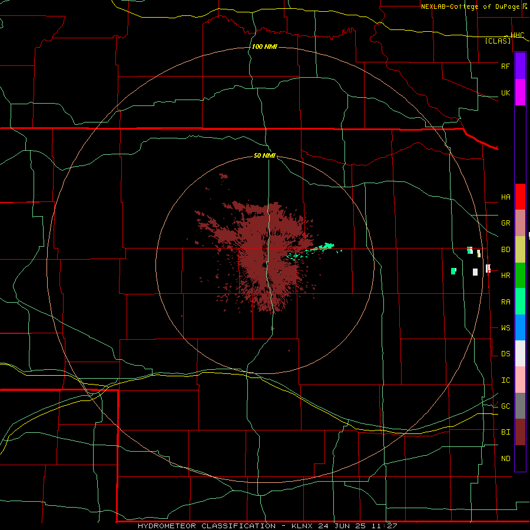Click the "UK" legend label
This screenshot has width=530, height=530.
click(x=505, y=93)
